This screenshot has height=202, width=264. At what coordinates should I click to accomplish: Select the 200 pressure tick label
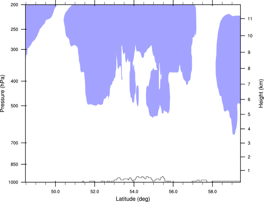[14, 5]
